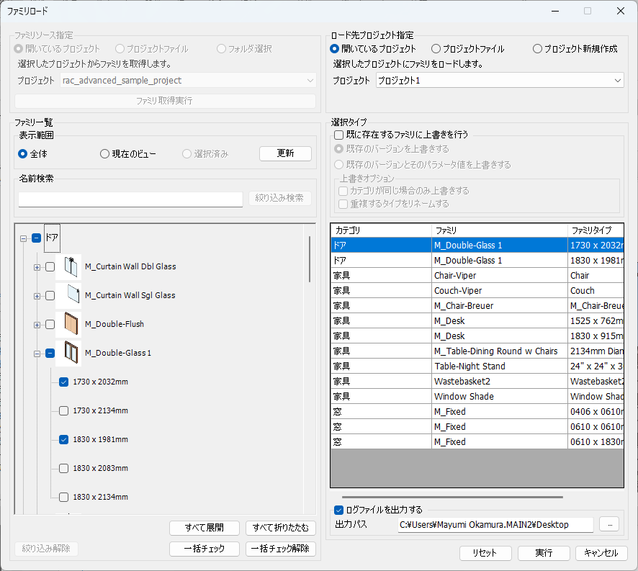Viewport: 638px width, 571px height.
Task: Click 実行 button to run load
Action: [x=544, y=553]
